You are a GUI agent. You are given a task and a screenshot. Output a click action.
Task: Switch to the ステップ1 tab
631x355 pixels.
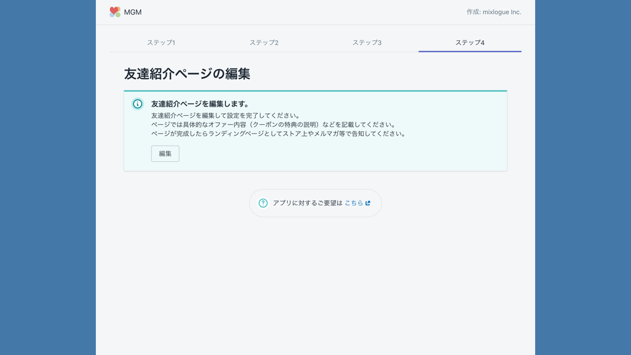(x=161, y=43)
